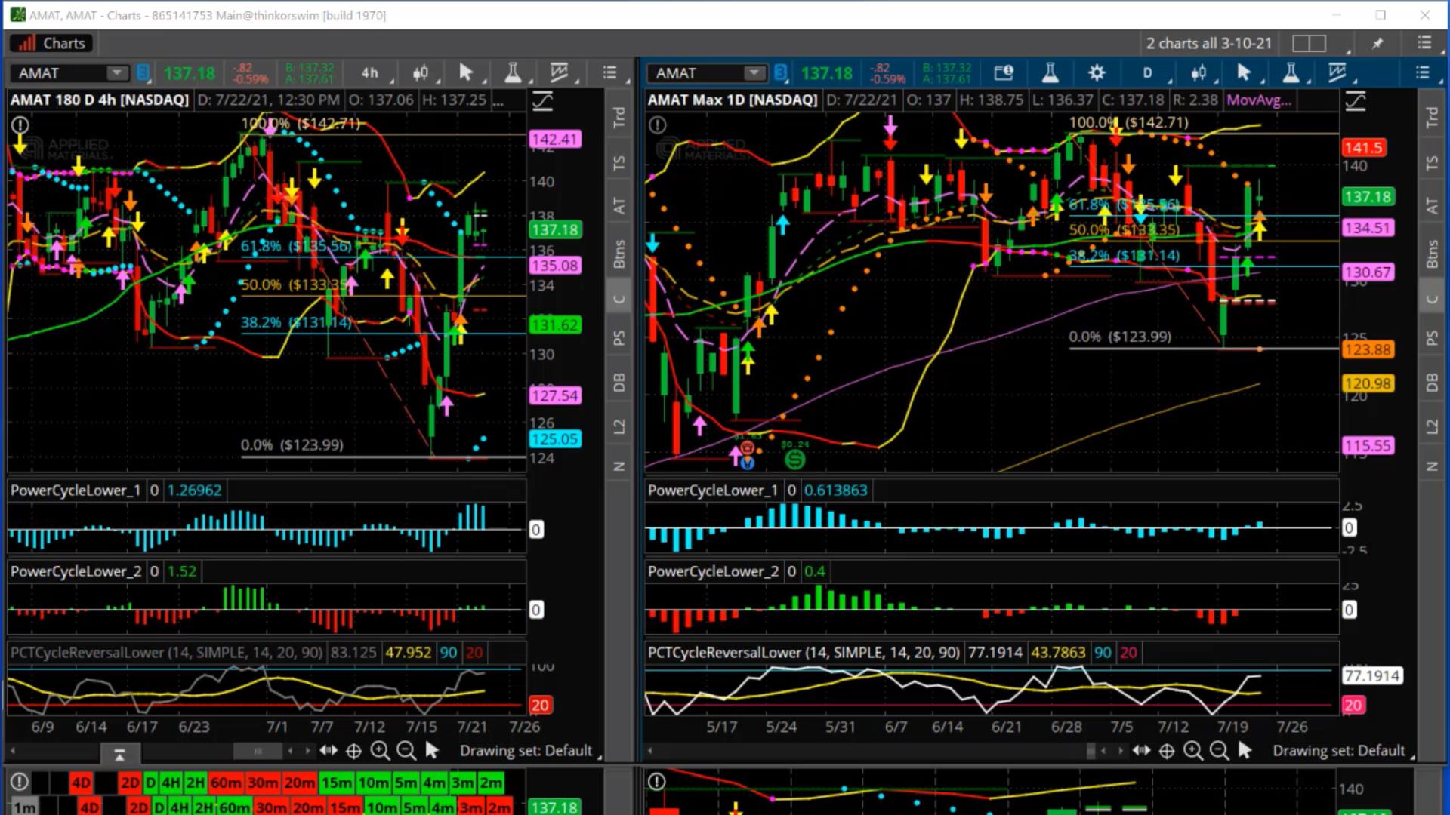This screenshot has width=1450, height=815.
Task: Open the Charts tab
Action: coord(51,44)
